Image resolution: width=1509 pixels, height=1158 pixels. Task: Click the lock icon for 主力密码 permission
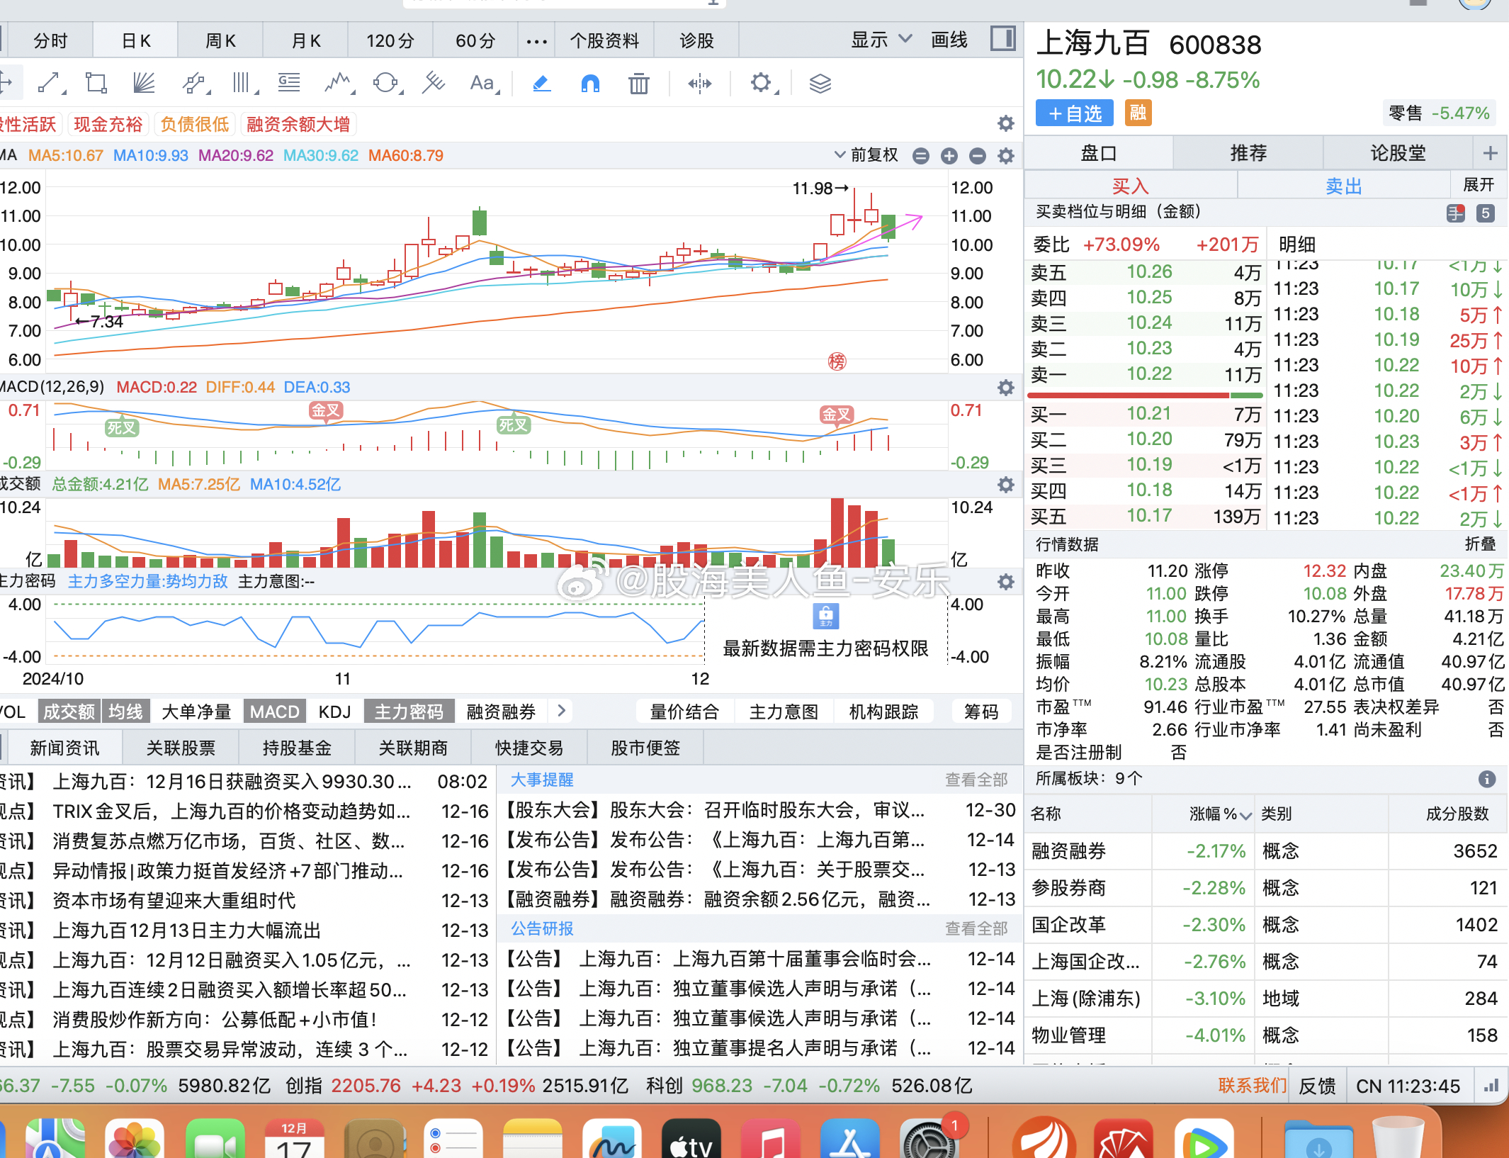point(826,616)
